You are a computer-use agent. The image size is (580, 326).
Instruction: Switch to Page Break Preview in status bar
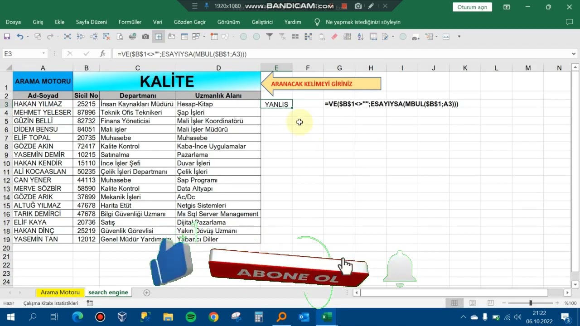coord(491,303)
